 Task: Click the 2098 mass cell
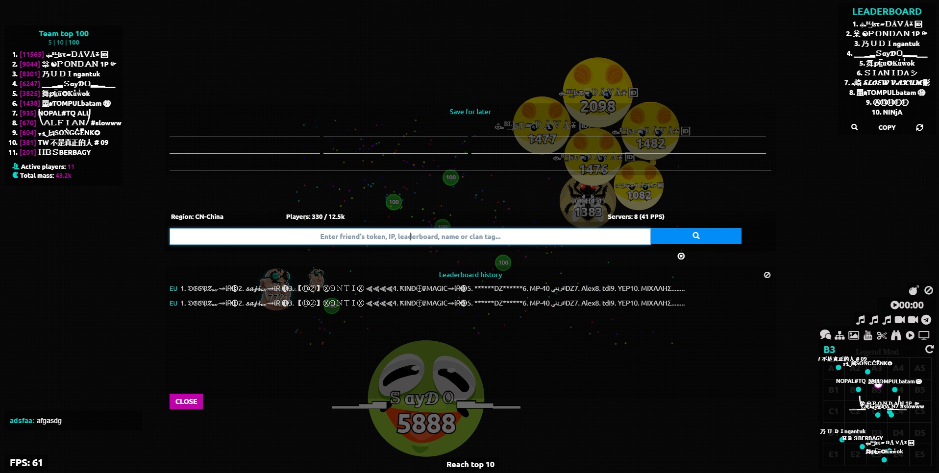(597, 93)
